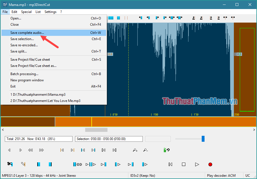Choose Save complete audio
Viewport: 257px width, 179px height.
pyautogui.click(x=27, y=32)
